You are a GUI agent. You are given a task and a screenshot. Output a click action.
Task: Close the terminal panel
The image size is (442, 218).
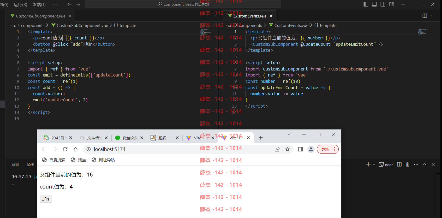coord(433,164)
